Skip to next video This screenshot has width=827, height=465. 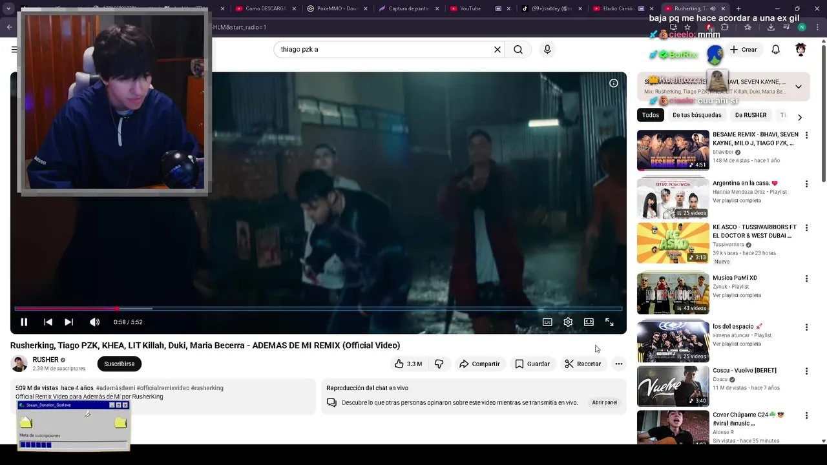(68, 322)
